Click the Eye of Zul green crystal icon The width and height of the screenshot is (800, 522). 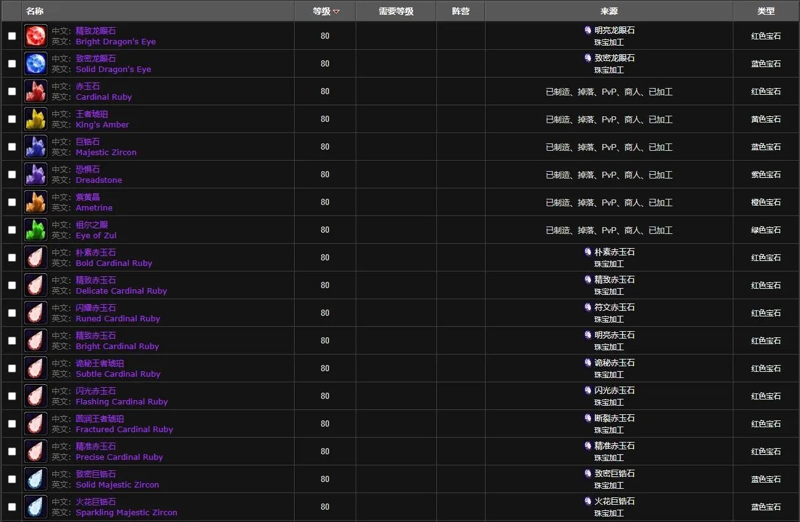tap(36, 230)
